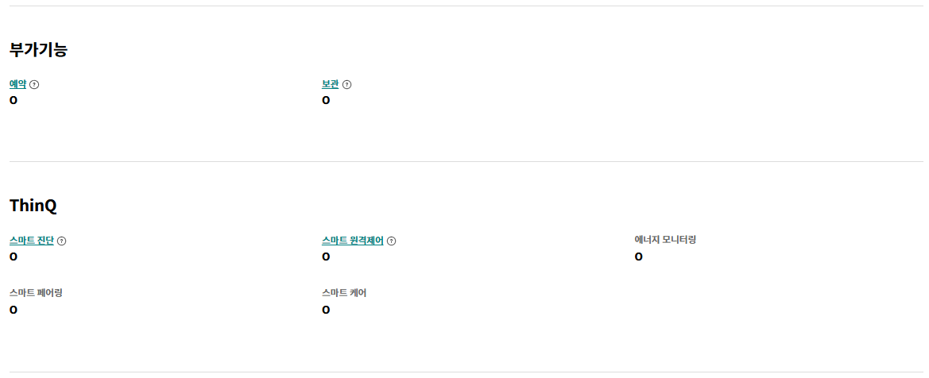Click the O value under 보관
The width and height of the screenshot is (929, 378).
point(326,100)
